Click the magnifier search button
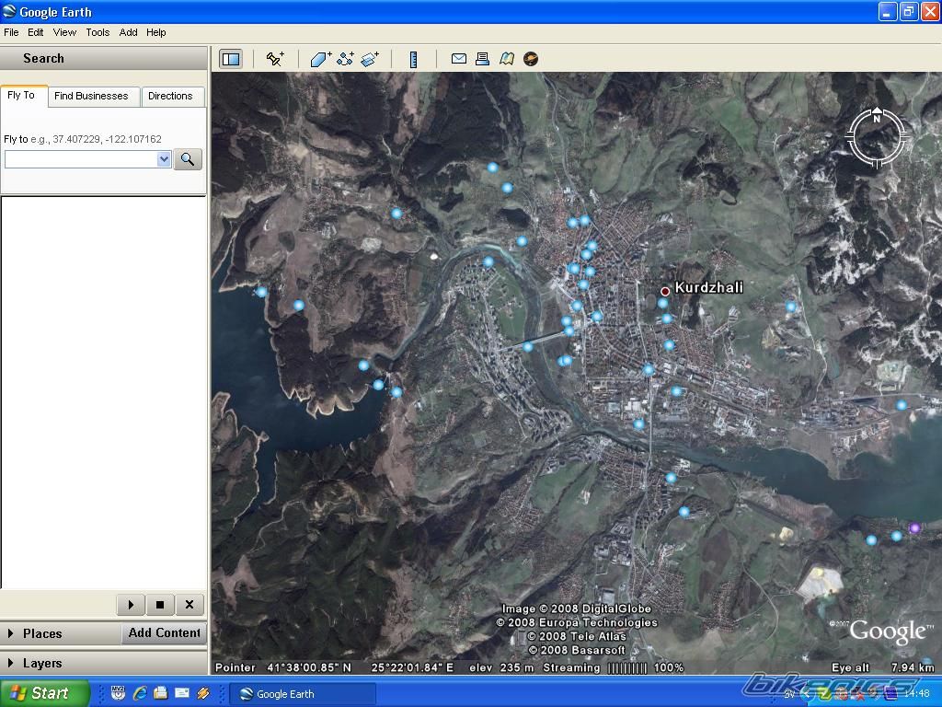Viewport: 942px width, 707px height. point(188,159)
